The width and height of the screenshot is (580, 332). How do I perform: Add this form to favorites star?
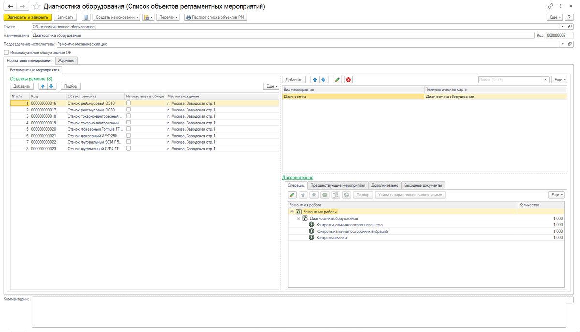click(36, 7)
